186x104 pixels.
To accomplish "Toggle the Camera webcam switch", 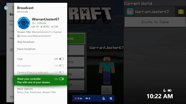I will (61, 72).
